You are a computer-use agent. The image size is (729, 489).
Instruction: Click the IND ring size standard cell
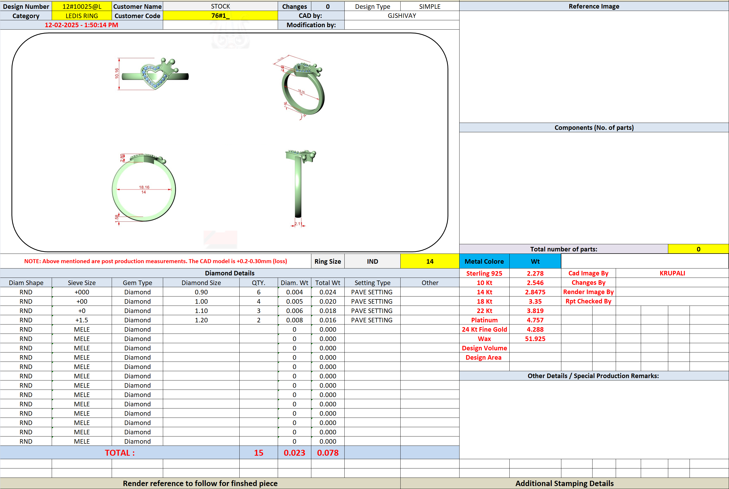372,261
